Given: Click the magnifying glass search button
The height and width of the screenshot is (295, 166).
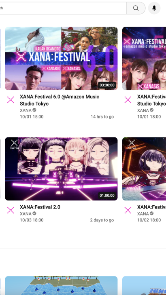Looking at the screenshot, I should click(136, 8).
